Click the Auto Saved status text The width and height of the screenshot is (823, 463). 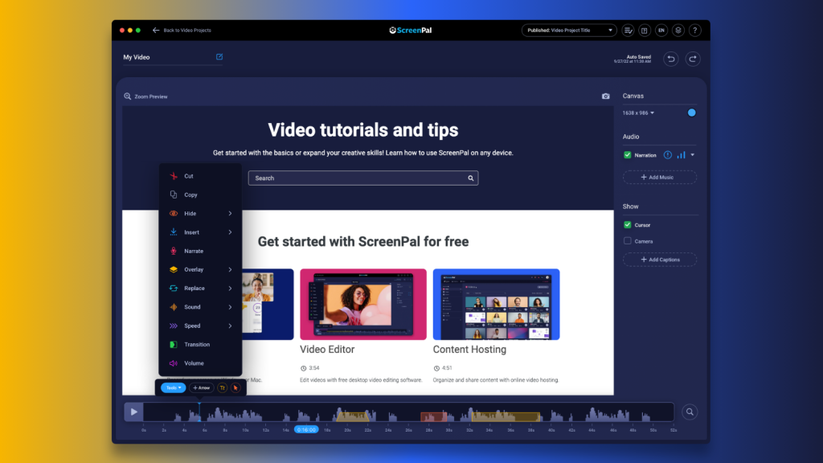coord(633,59)
